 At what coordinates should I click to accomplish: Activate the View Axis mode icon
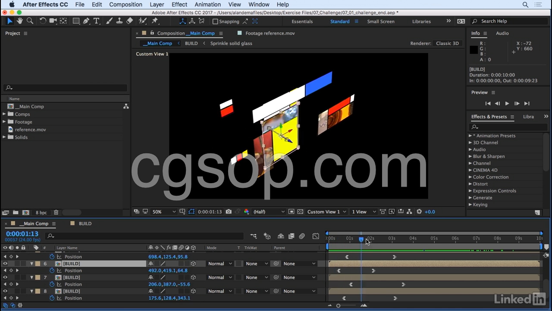[x=201, y=21]
